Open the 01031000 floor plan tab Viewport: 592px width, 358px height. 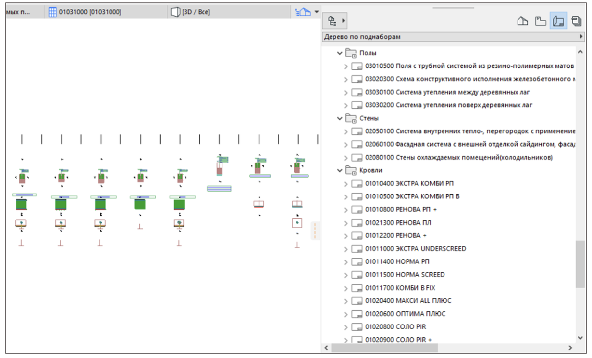point(105,12)
